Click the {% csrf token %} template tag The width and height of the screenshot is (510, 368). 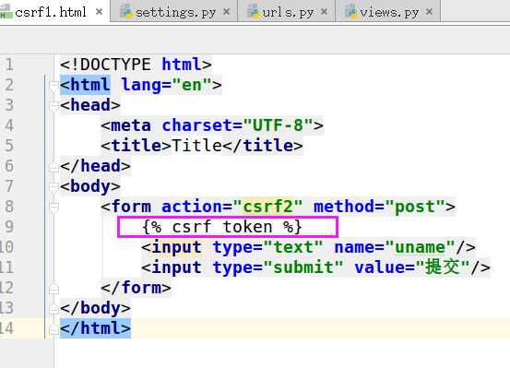click(222, 227)
